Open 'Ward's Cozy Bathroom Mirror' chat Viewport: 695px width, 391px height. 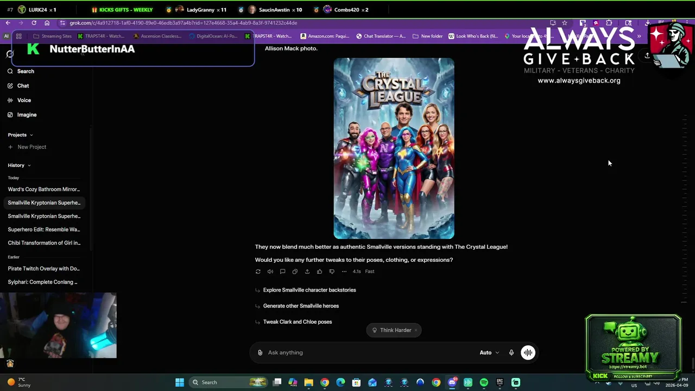coord(44,190)
